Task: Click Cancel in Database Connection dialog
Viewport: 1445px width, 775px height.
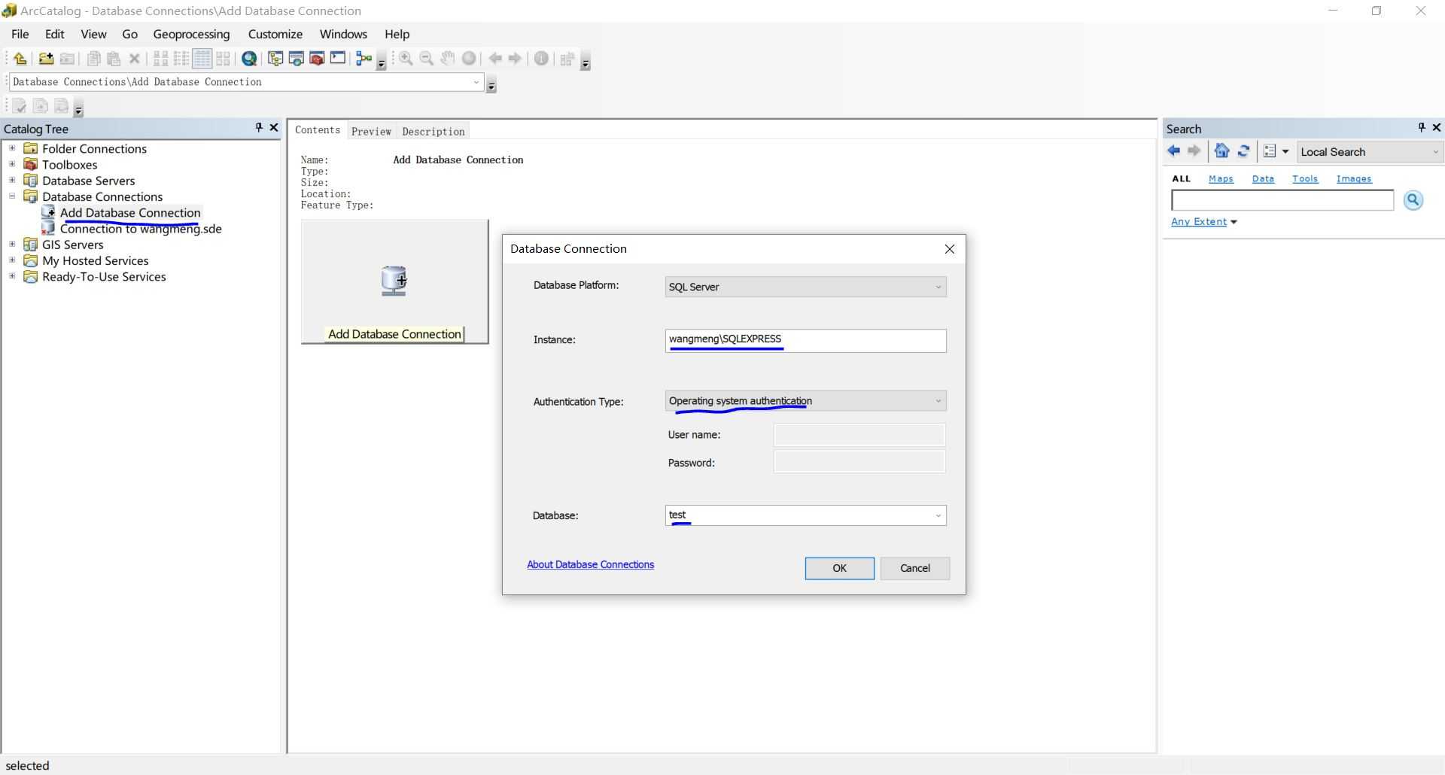Action: tap(915, 568)
